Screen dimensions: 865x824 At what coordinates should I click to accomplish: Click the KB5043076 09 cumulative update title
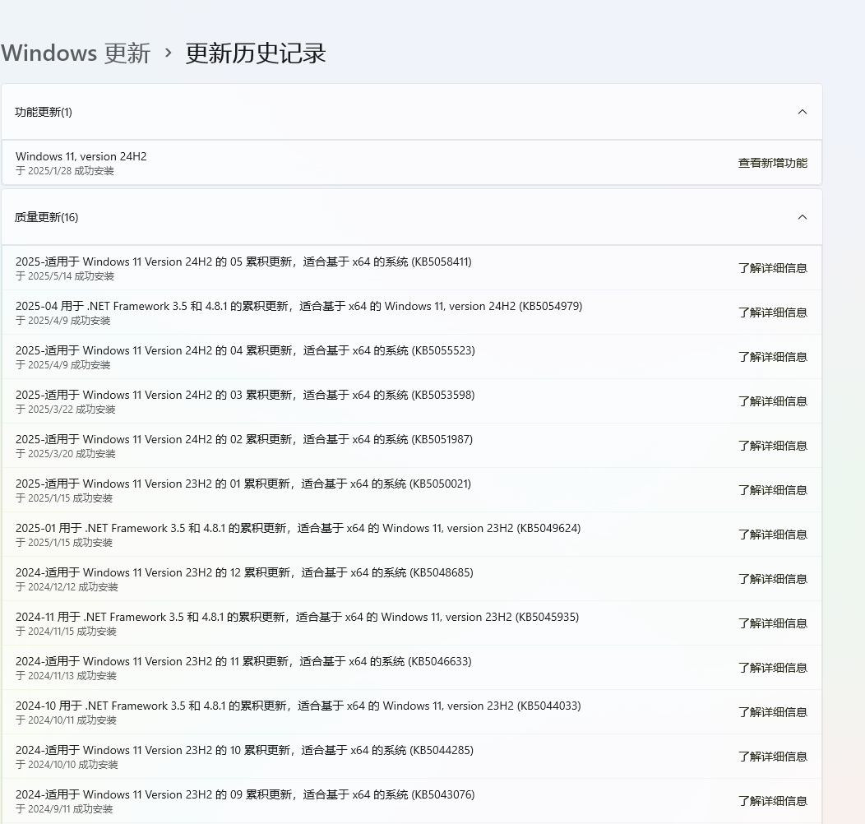point(245,794)
